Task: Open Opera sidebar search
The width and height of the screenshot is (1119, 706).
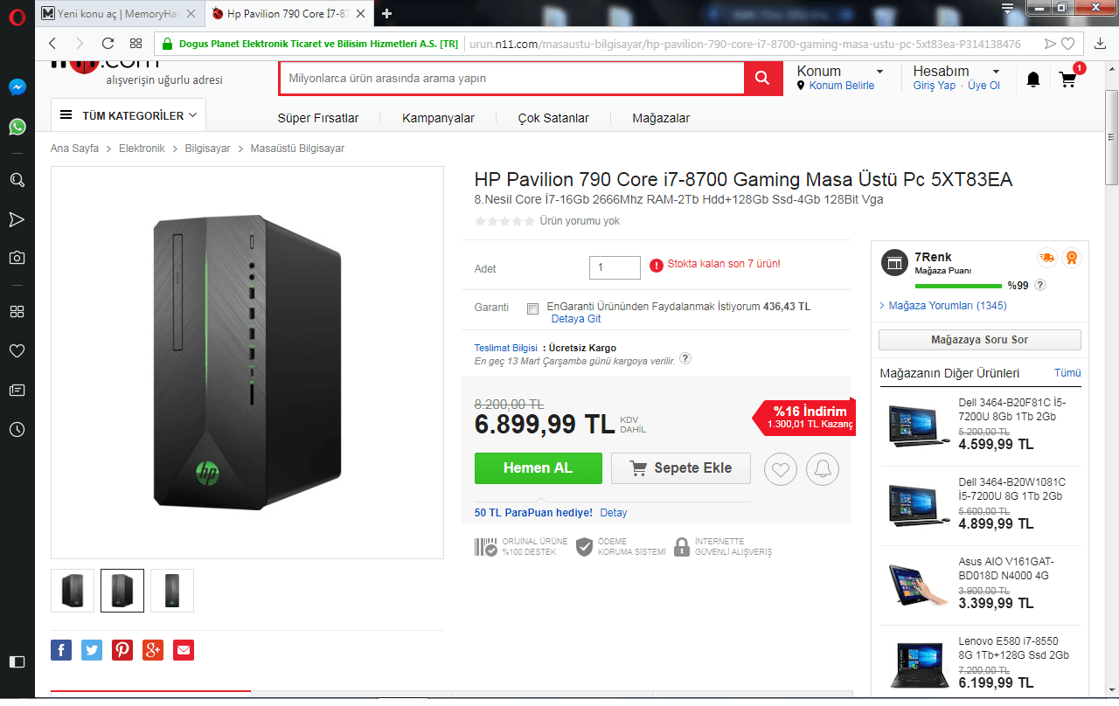Action: coord(17,180)
